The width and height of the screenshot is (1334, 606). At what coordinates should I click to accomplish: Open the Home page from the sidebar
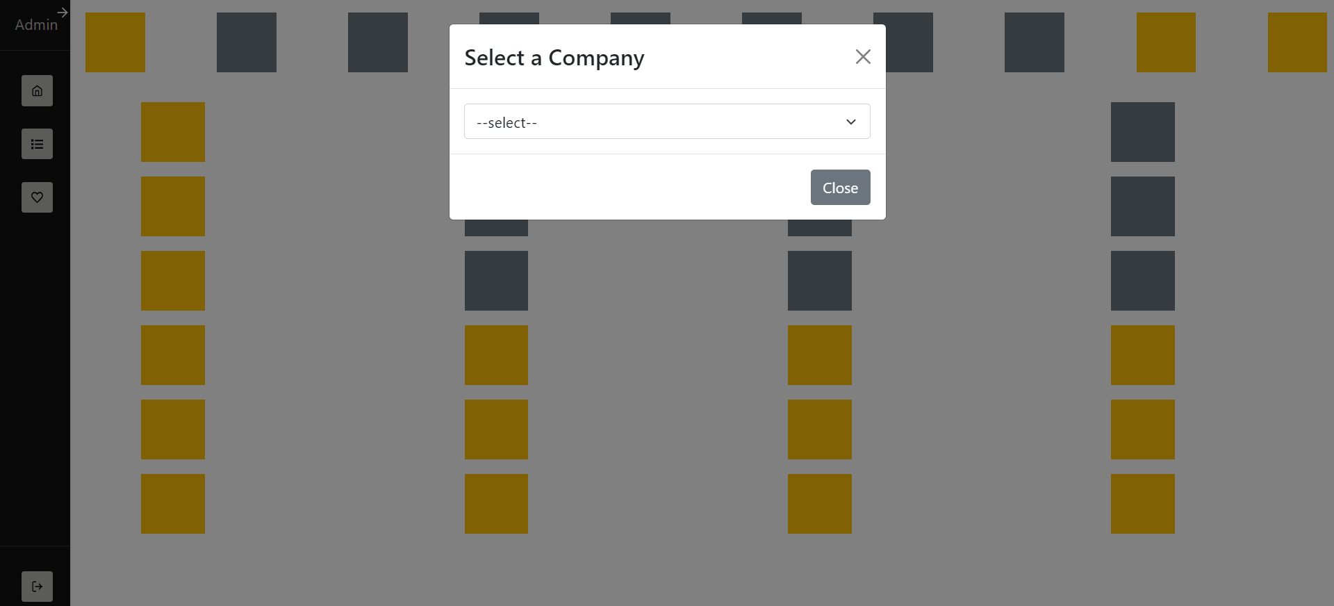click(36, 90)
